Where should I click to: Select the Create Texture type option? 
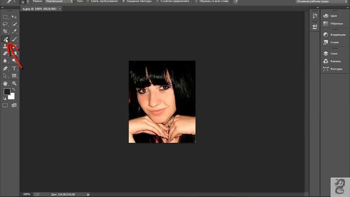137,1
